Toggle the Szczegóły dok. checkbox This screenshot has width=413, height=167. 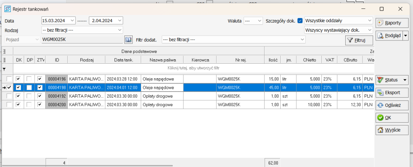[300, 21]
